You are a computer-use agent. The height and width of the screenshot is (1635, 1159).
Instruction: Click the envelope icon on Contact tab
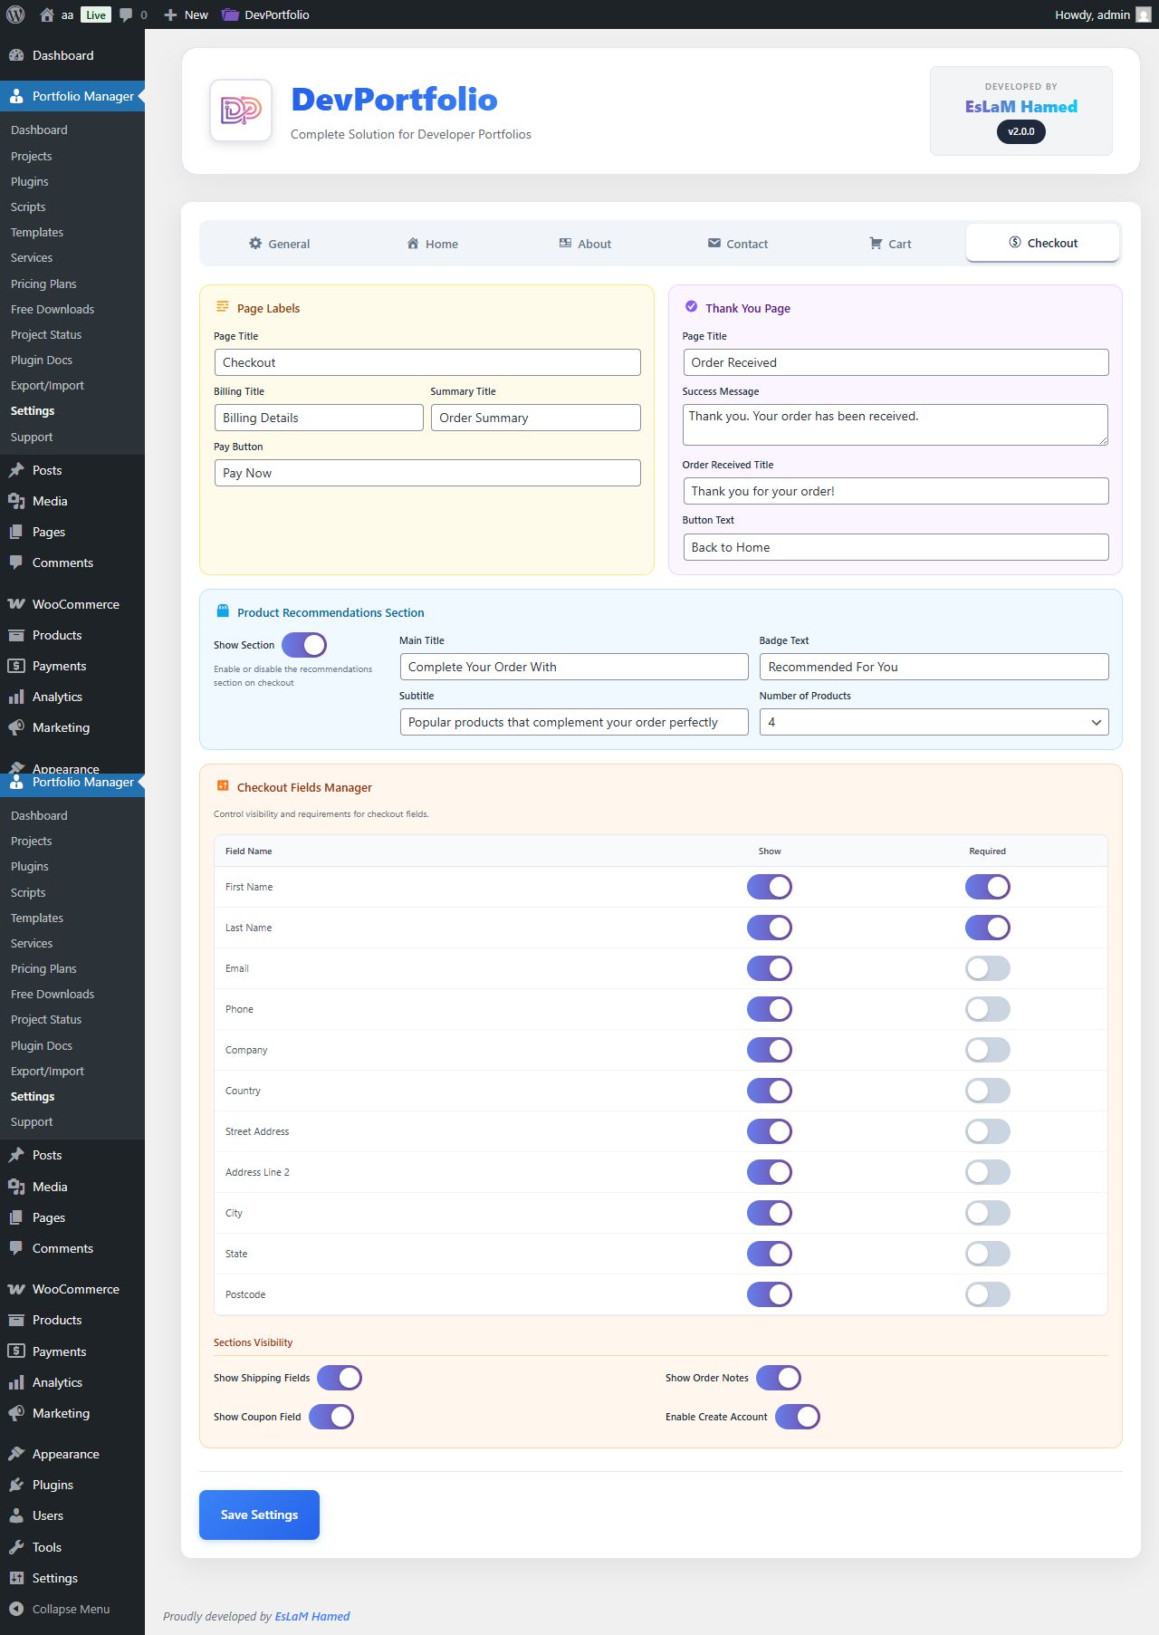(x=714, y=244)
